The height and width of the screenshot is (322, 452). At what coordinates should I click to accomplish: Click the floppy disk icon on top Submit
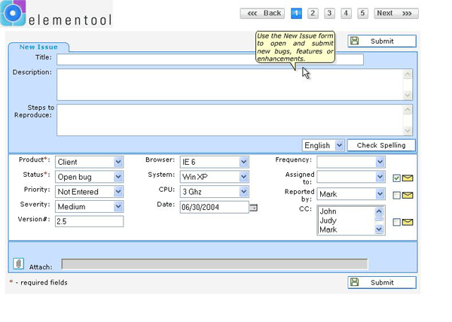click(355, 41)
